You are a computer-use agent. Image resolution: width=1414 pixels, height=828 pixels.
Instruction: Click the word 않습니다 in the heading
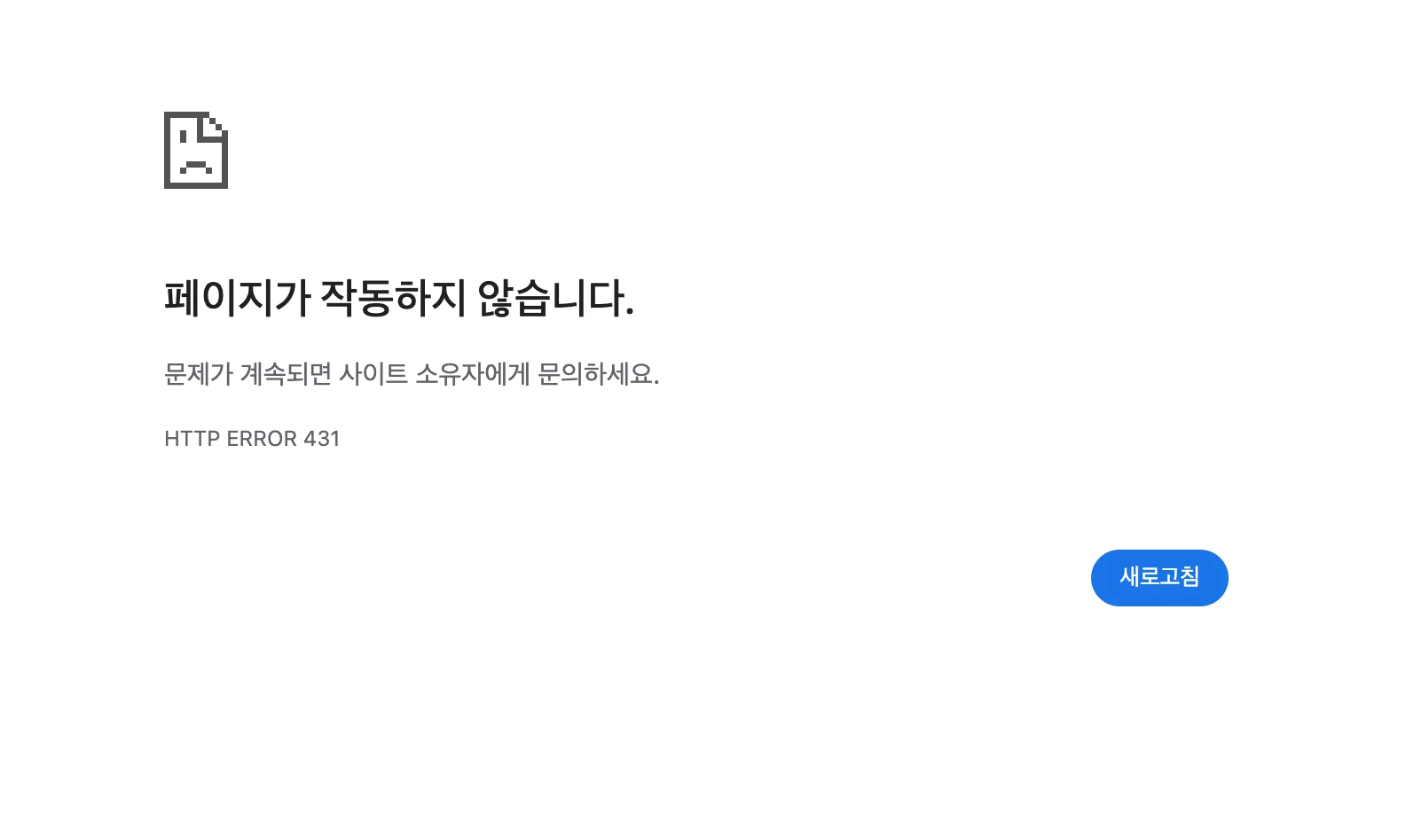(550, 298)
